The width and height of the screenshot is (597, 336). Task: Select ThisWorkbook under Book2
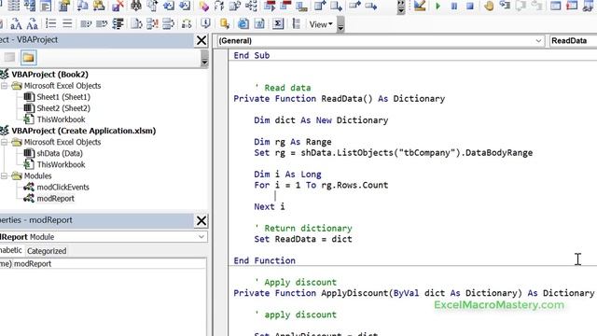point(61,119)
